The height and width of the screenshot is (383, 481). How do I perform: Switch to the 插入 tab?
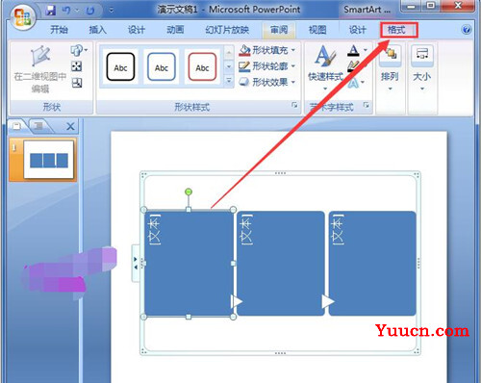(97, 30)
